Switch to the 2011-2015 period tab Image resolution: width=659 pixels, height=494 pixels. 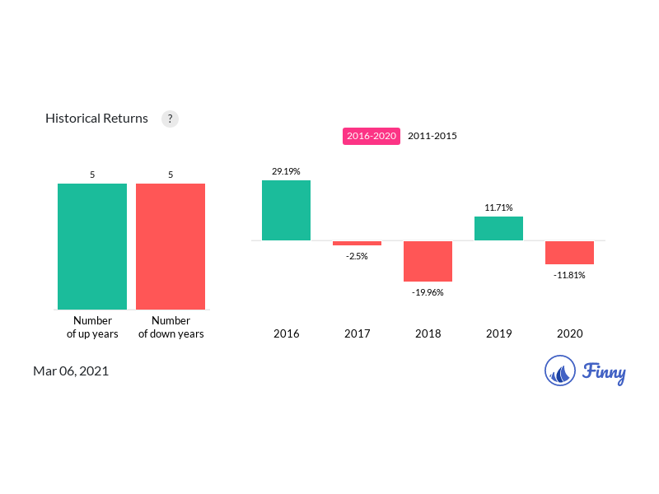tap(432, 136)
